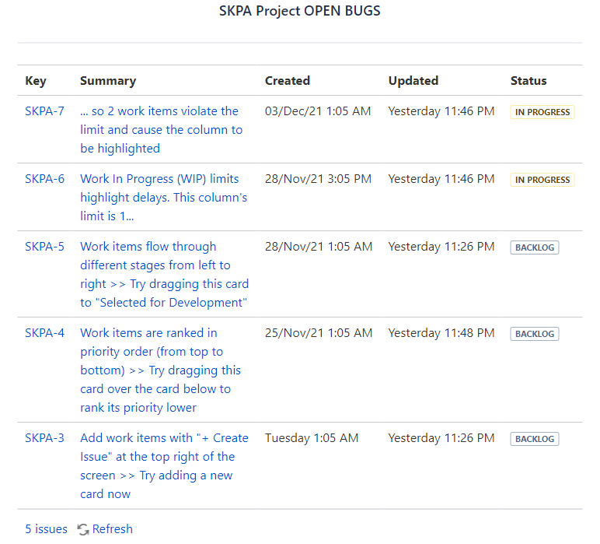Open issue key SKPA-7

click(x=45, y=111)
